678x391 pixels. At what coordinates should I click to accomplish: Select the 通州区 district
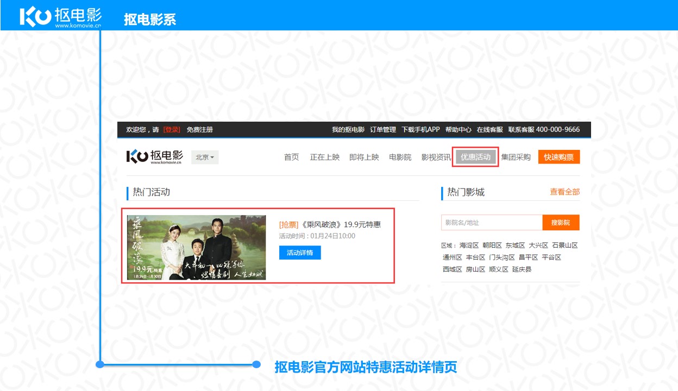452,257
